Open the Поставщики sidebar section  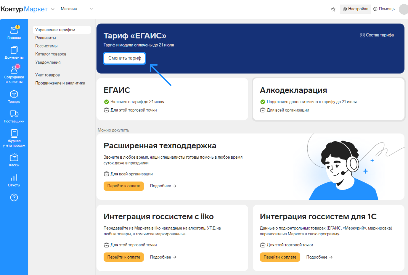[14, 116]
